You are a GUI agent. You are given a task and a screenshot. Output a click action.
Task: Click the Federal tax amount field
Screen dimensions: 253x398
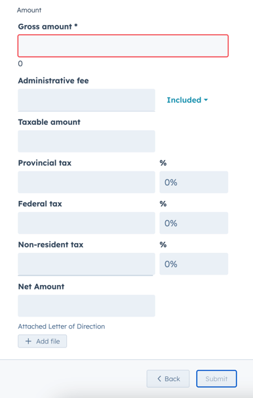click(x=87, y=223)
